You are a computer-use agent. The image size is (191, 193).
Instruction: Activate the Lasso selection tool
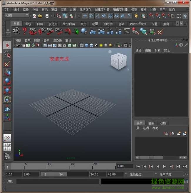coord(7,54)
